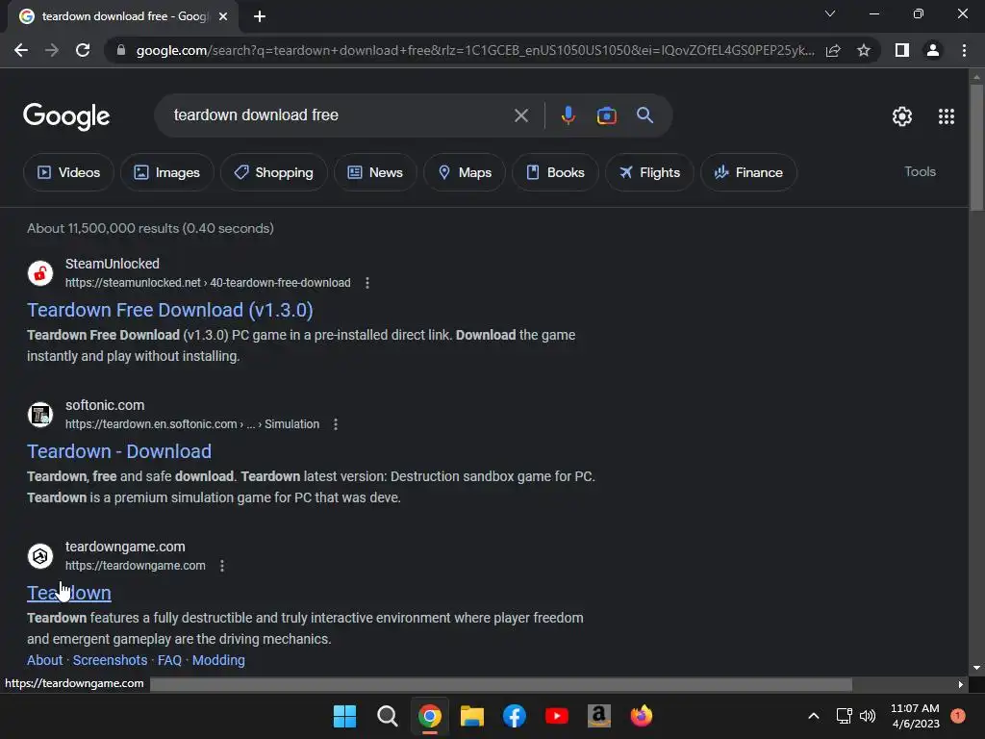985x739 pixels.
Task: Open the Chrome profile menu
Action: [933, 50]
